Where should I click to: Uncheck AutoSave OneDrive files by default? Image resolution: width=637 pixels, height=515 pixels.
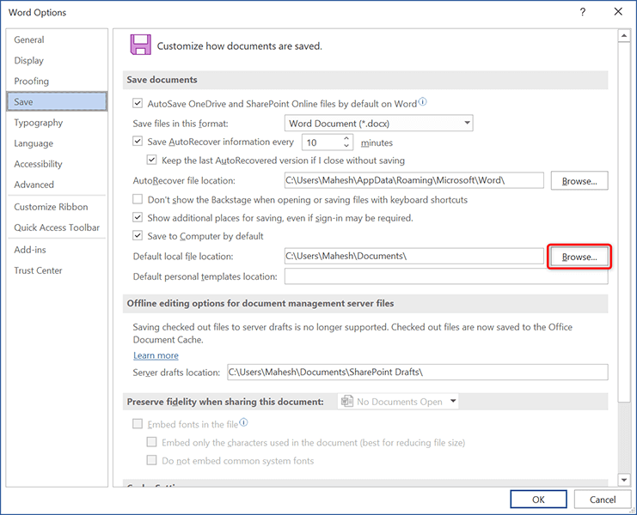(x=138, y=104)
